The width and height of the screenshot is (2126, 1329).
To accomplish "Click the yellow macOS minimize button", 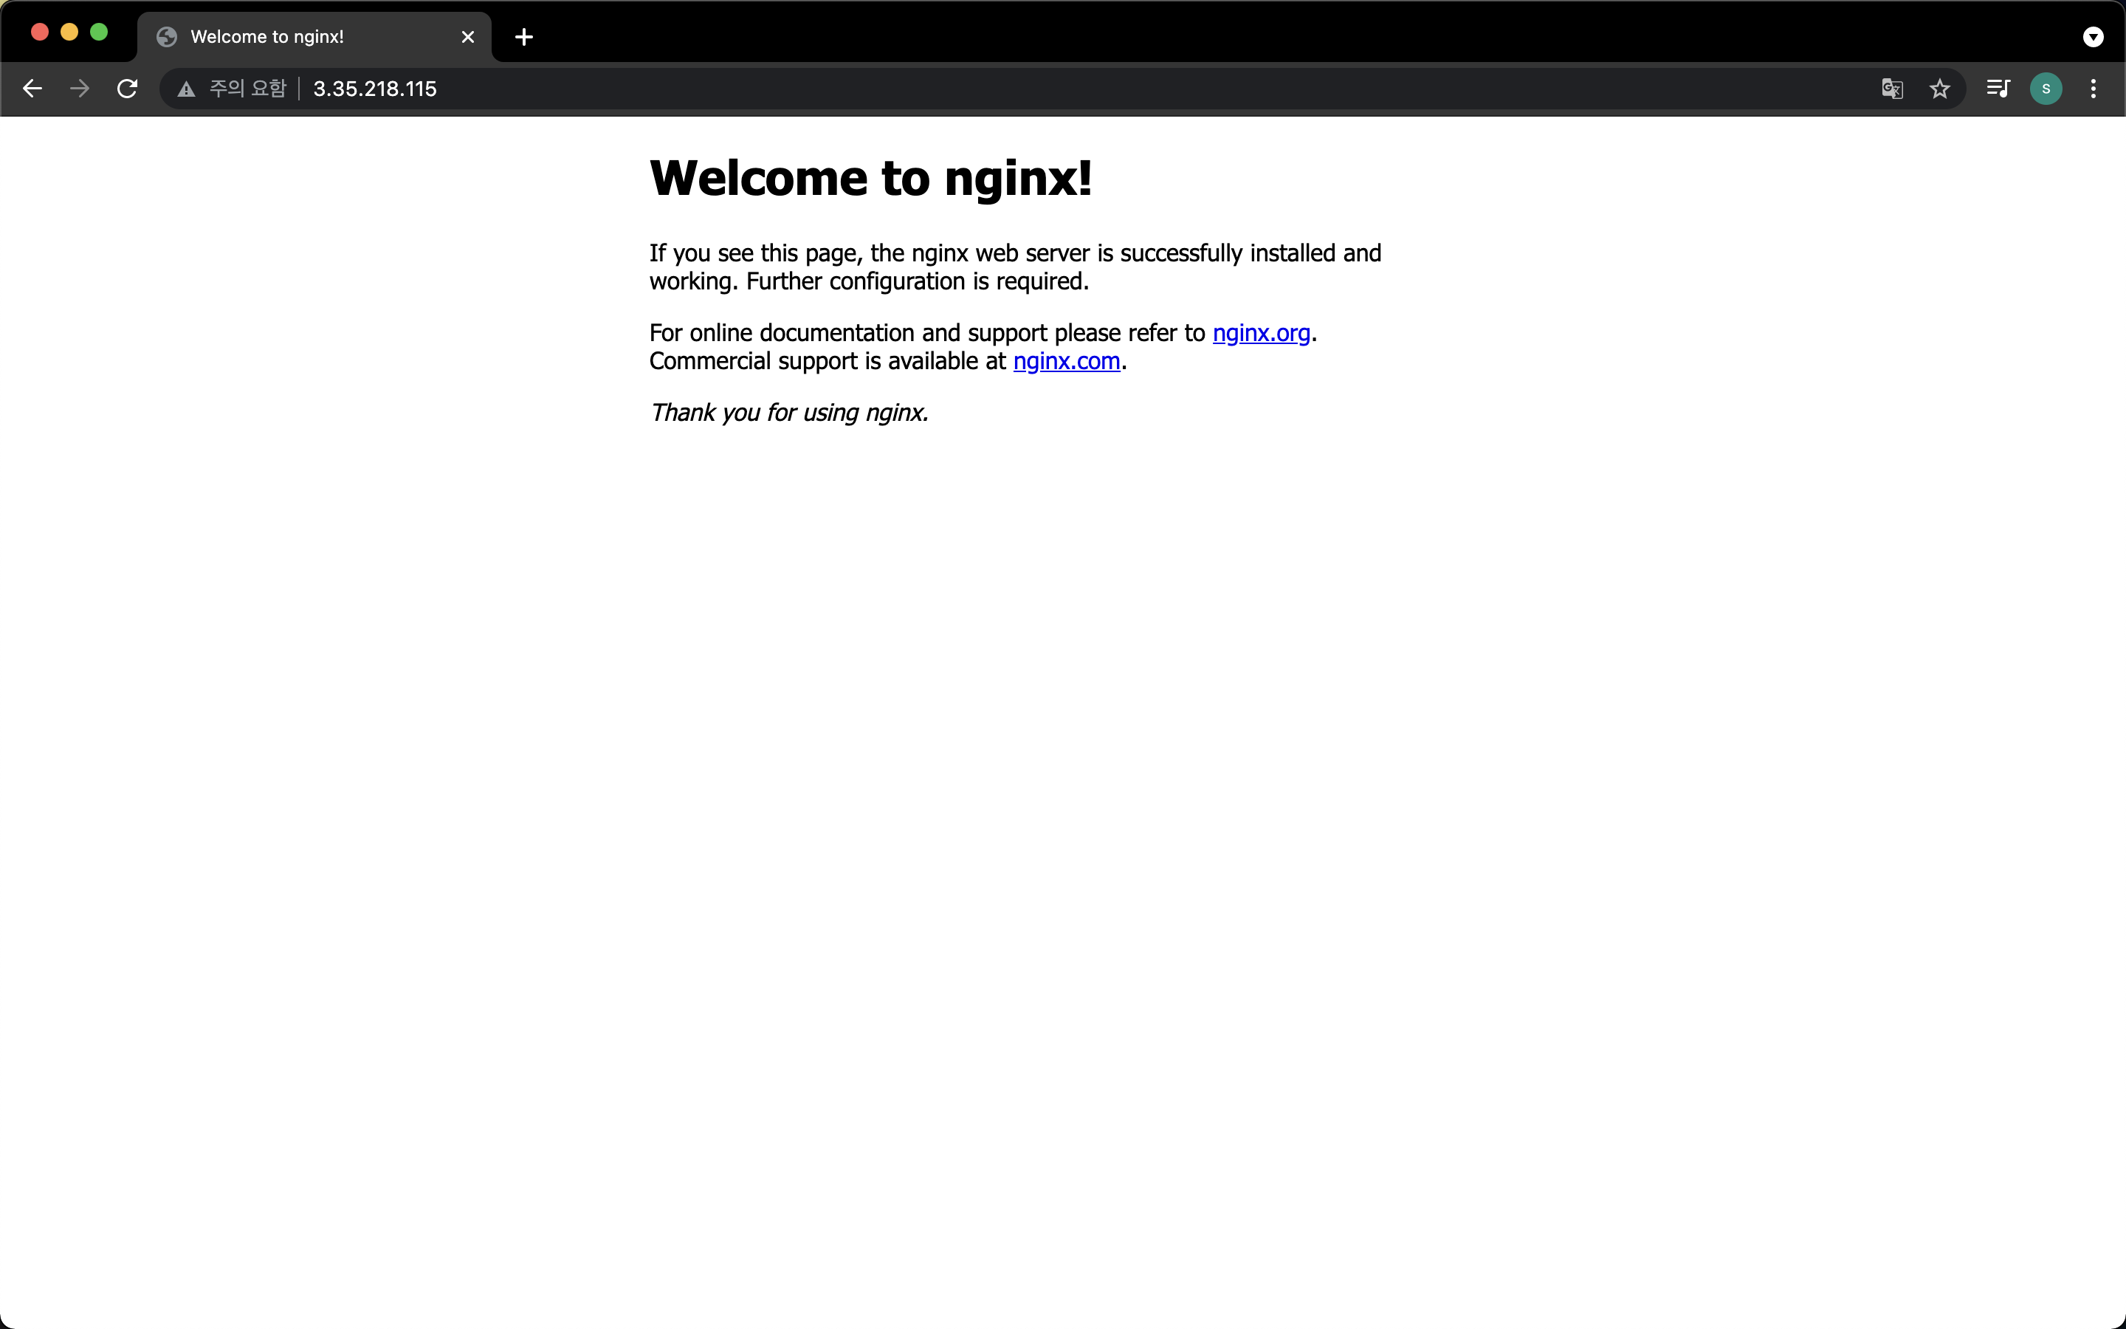I will tap(69, 32).
